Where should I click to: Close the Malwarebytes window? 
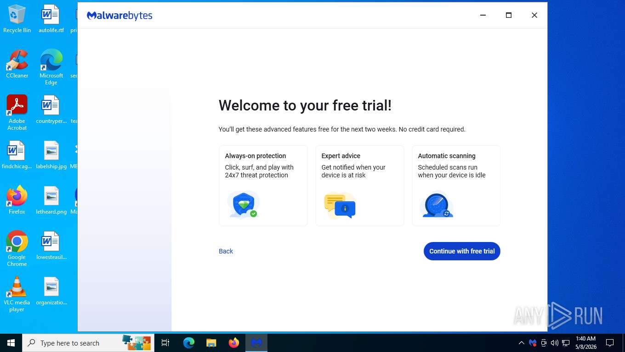pyautogui.click(x=534, y=15)
